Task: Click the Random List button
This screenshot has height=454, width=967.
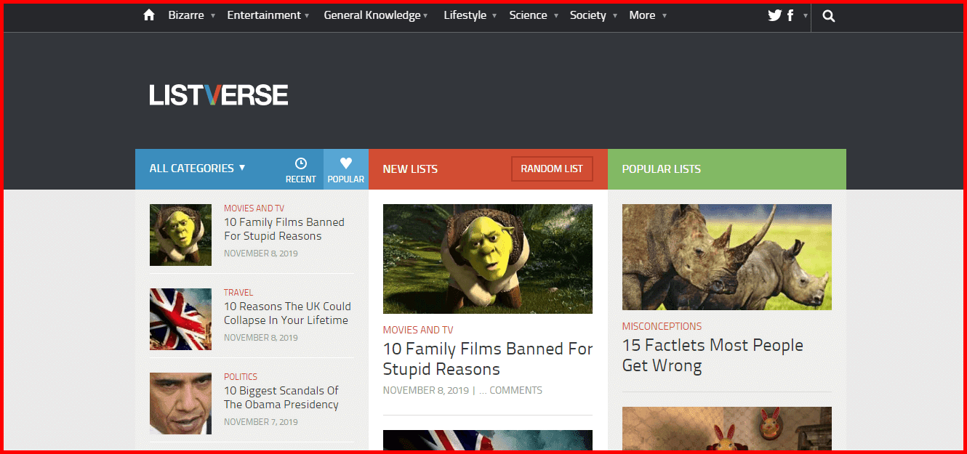Action: point(552,169)
